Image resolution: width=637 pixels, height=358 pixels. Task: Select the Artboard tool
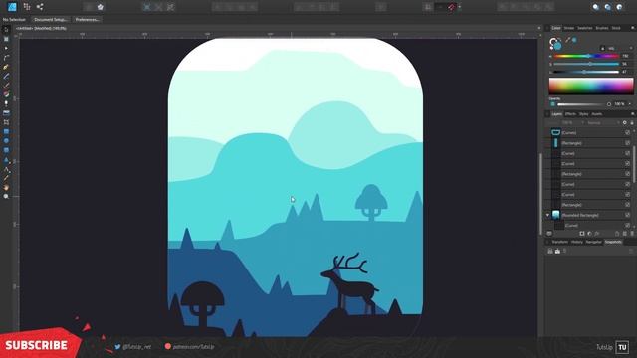pyautogui.click(x=6, y=39)
